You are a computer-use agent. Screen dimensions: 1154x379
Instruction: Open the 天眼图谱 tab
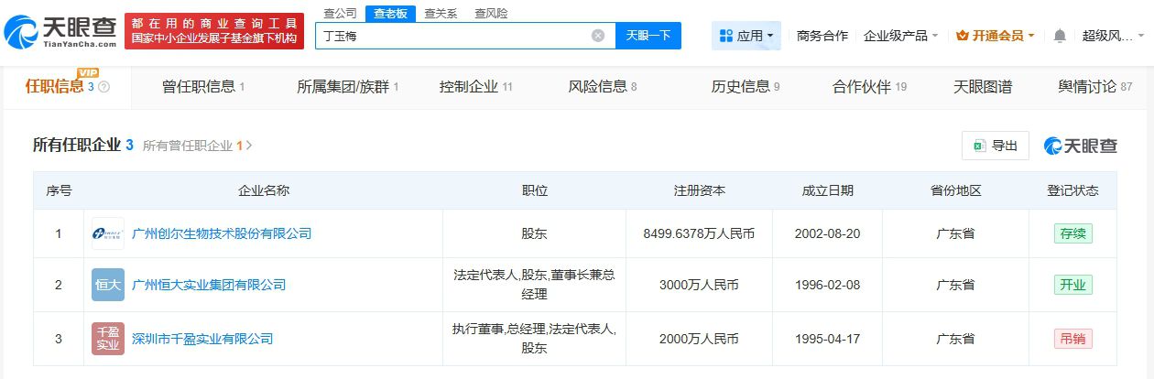[x=983, y=87]
